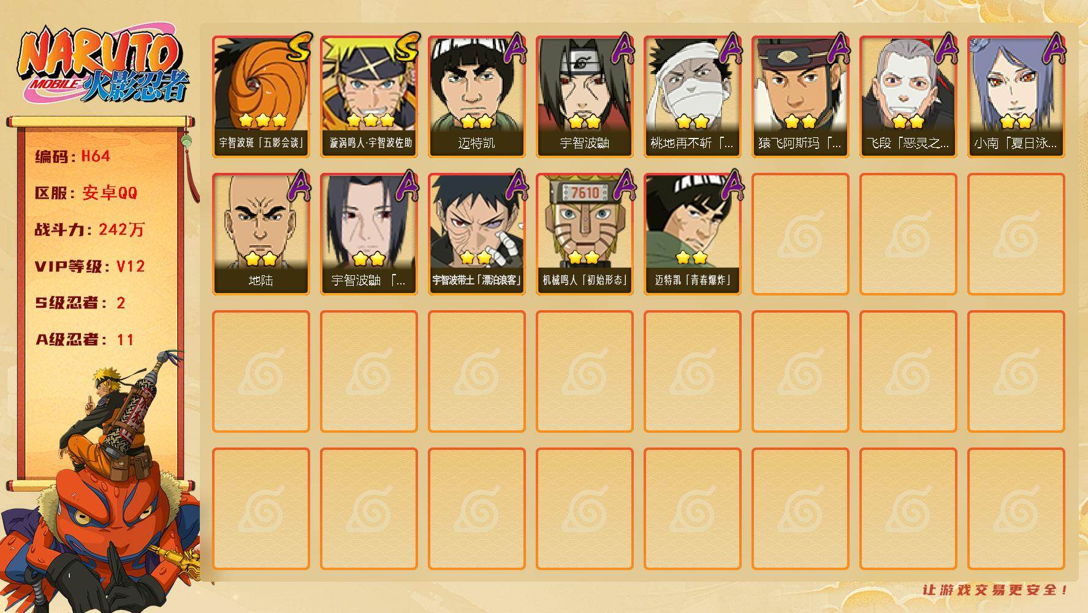The width and height of the screenshot is (1088, 613).
Task: Open the 漩涡鸣人·宇智波佐助 S-rank card
Action: coord(368,97)
